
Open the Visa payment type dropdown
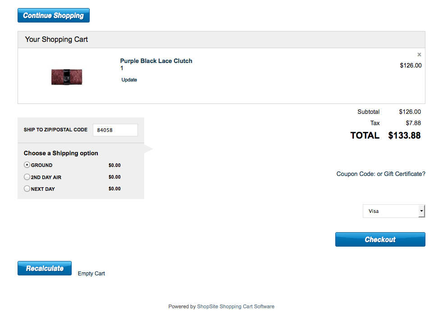click(394, 211)
